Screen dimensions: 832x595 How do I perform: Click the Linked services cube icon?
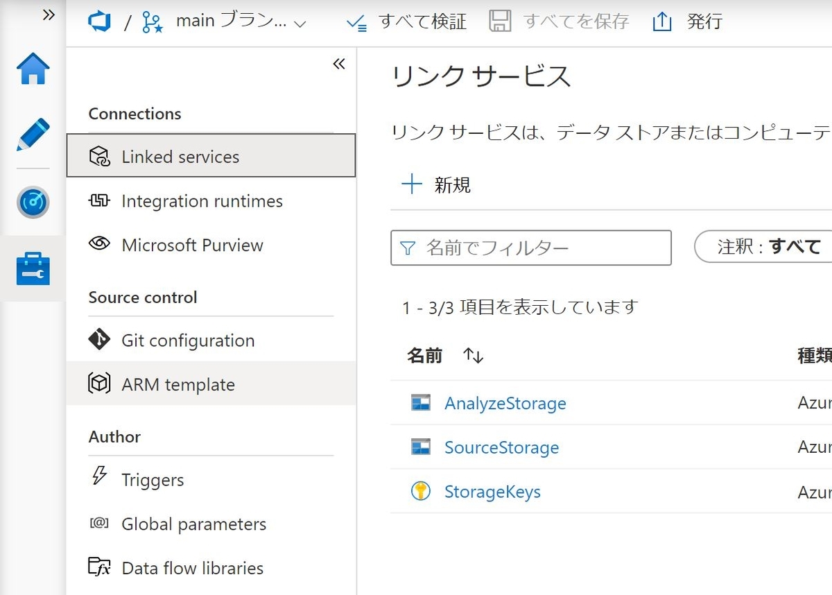pyautogui.click(x=100, y=156)
